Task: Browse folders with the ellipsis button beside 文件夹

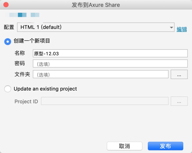Action: tap(179, 74)
